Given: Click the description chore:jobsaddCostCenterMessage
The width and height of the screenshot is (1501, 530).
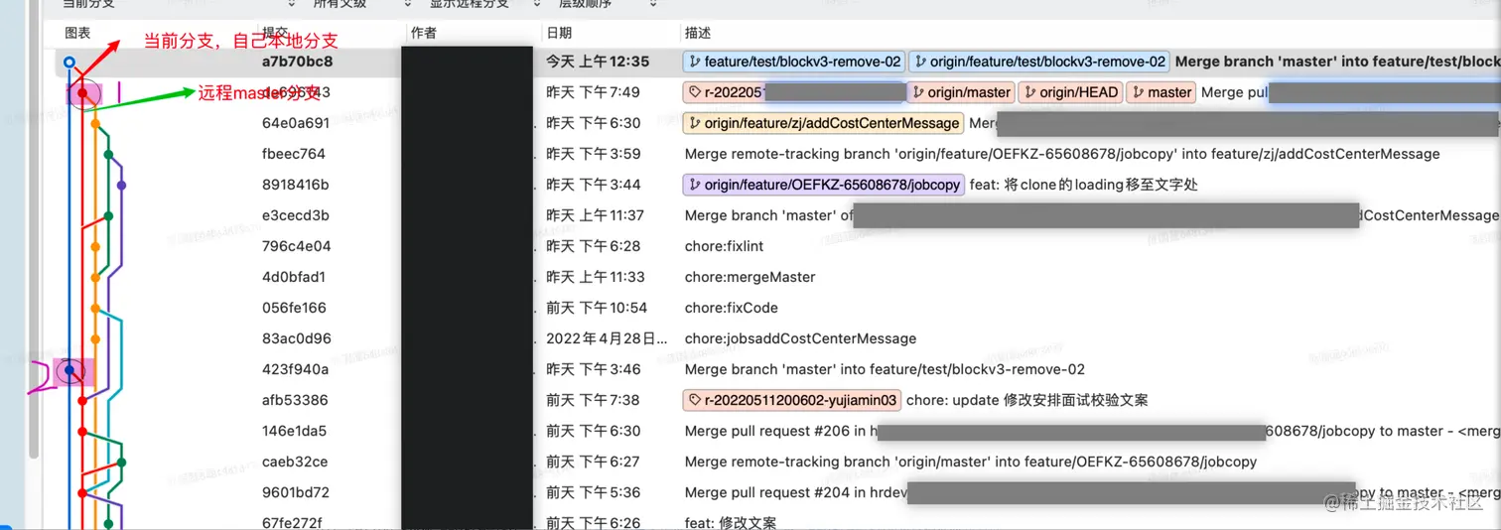Looking at the screenshot, I should [800, 338].
